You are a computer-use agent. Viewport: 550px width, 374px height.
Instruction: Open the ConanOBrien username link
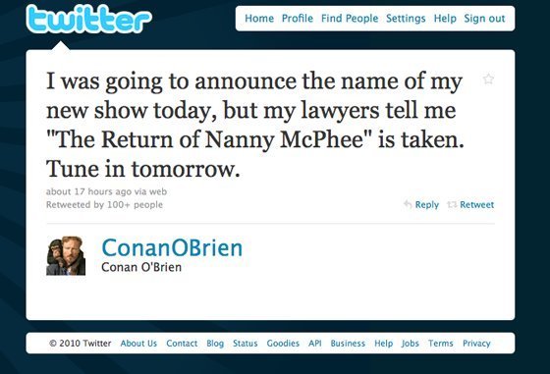tap(172, 247)
